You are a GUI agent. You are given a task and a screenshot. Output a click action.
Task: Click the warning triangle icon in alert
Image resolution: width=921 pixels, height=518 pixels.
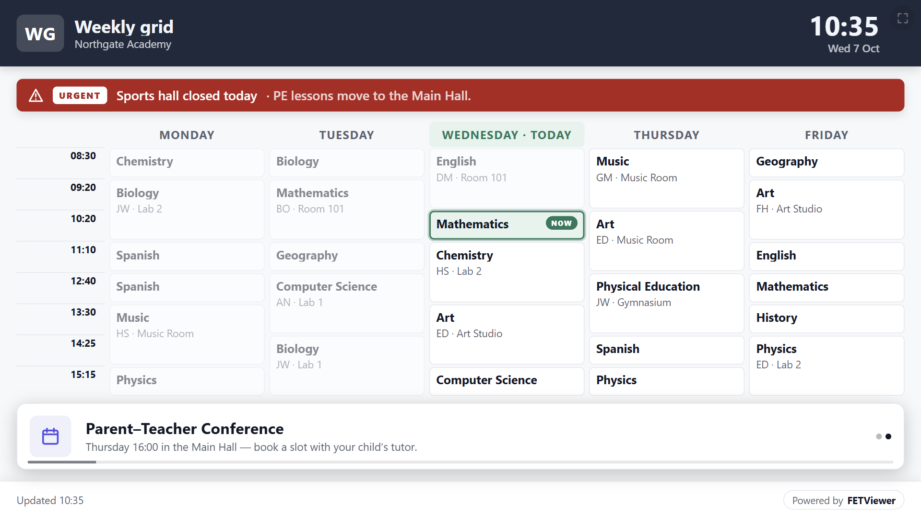pyautogui.click(x=36, y=95)
